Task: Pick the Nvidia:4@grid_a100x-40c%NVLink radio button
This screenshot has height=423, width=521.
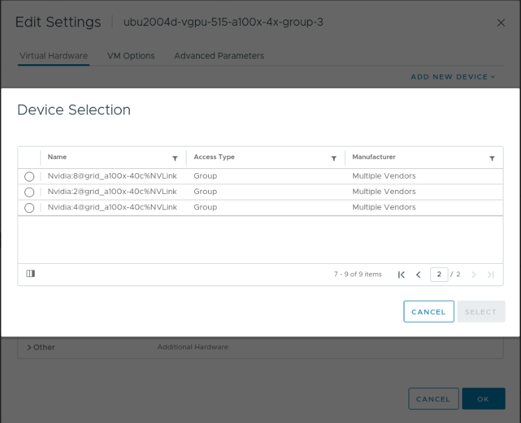Action: pos(29,208)
